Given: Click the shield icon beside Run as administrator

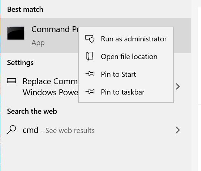Looking at the screenshot, I should 90,39.
